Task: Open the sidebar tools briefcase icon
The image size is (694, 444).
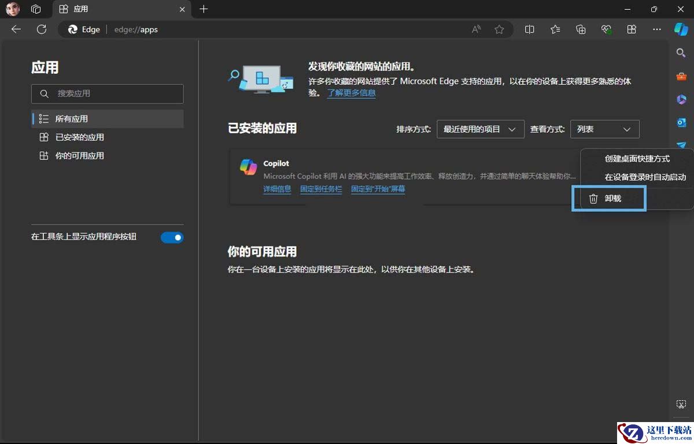Action: point(681,76)
